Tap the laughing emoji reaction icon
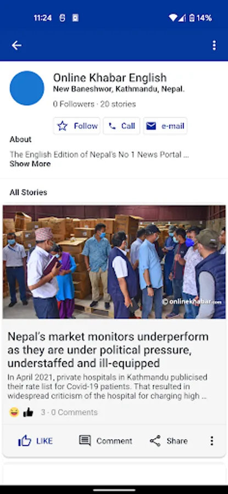Viewport: 228px width, 494px height. (14, 412)
